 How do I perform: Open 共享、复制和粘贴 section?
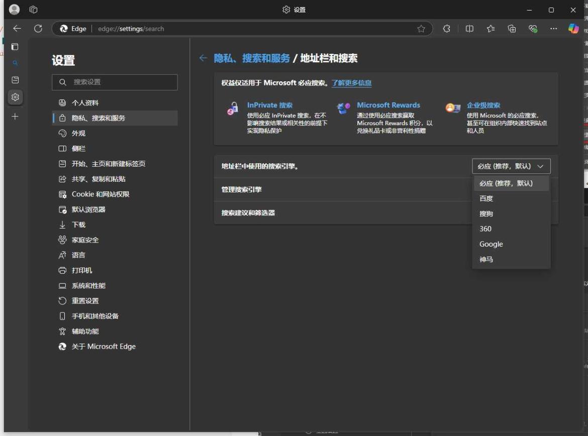coord(115,179)
